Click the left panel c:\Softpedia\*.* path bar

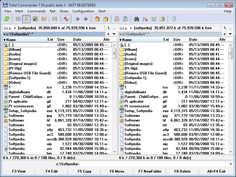tap(54, 34)
